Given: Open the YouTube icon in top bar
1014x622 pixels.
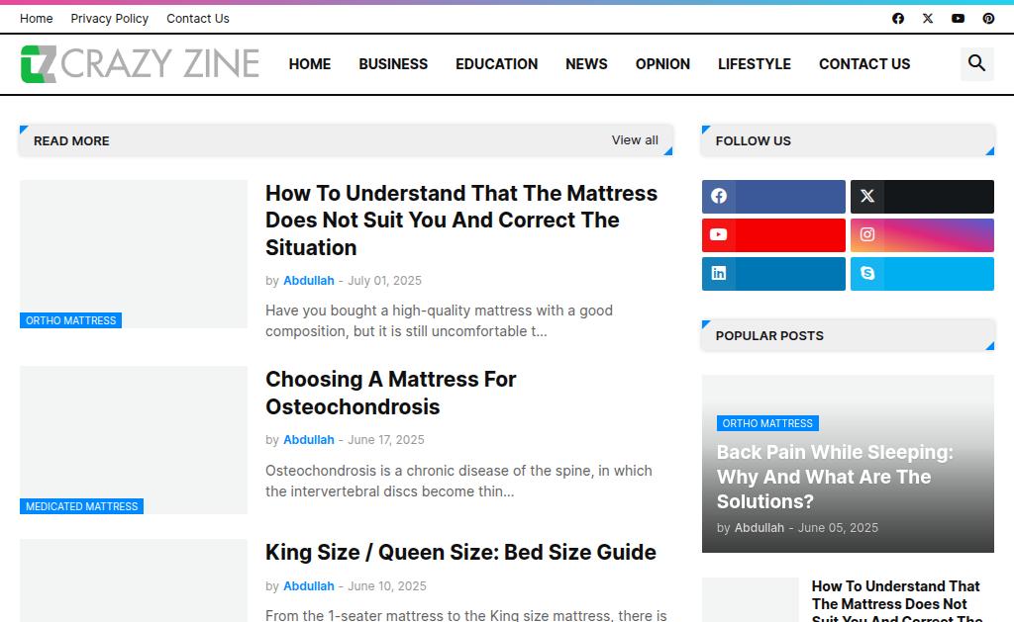Looking at the screenshot, I should [x=958, y=19].
